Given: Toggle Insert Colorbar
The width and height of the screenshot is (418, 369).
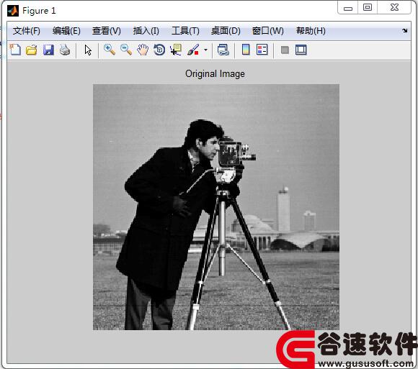Looking at the screenshot, I should pyautogui.click(x=246, y=50).
